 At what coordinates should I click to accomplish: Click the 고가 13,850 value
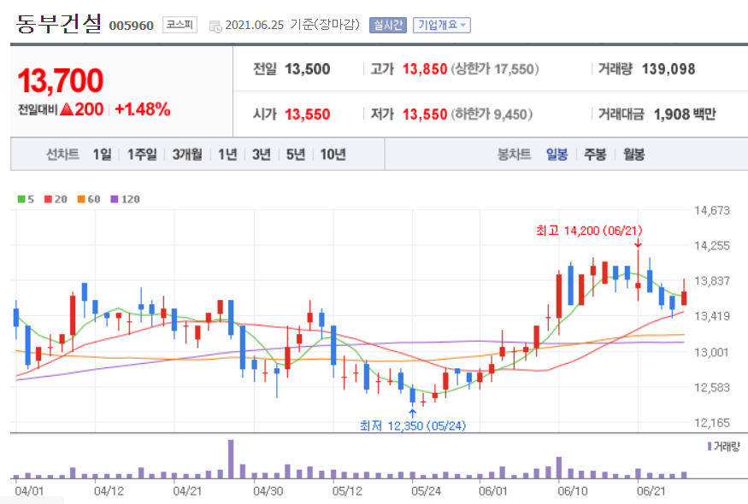tap(425, 69)
